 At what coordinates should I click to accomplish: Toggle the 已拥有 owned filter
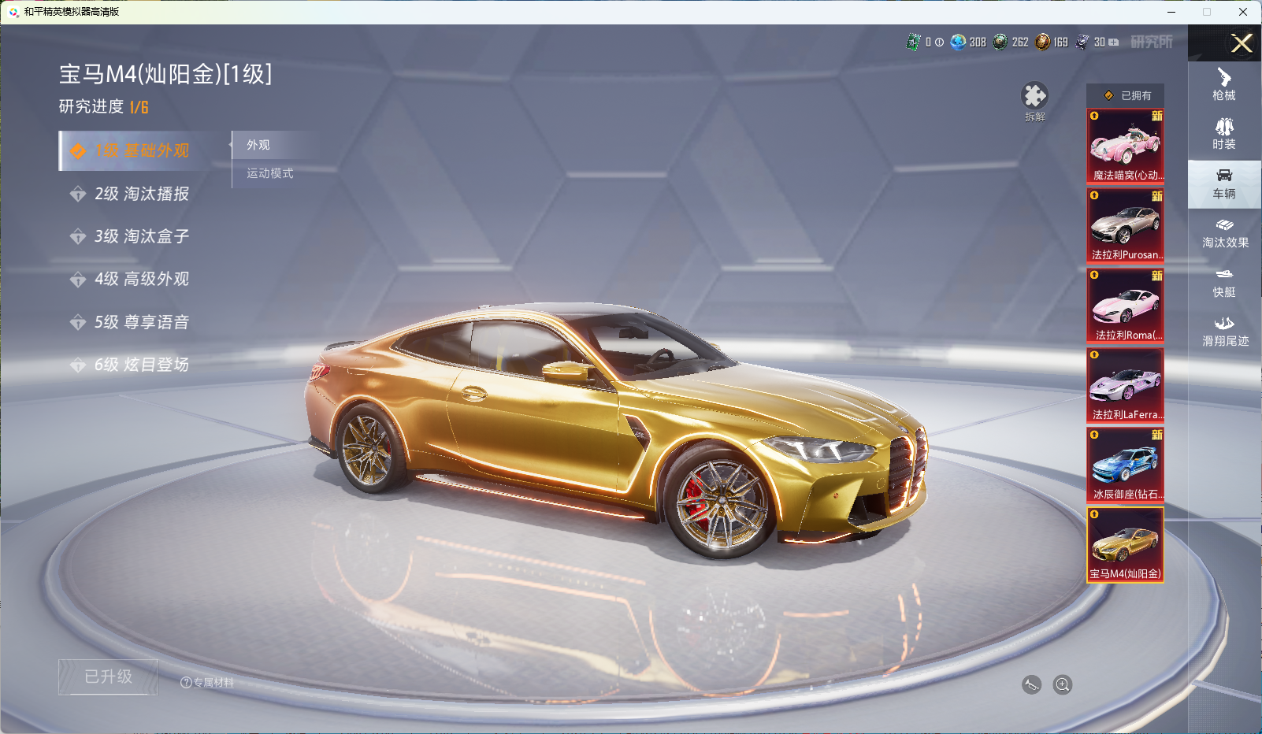tap(1125, 95)
